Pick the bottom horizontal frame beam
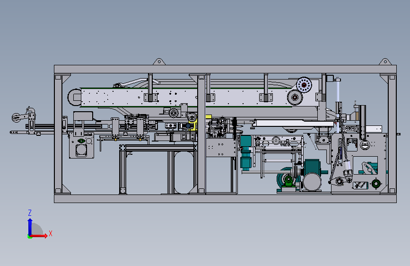410x266 pixels. pyautogui.click(x=225, y=198)
